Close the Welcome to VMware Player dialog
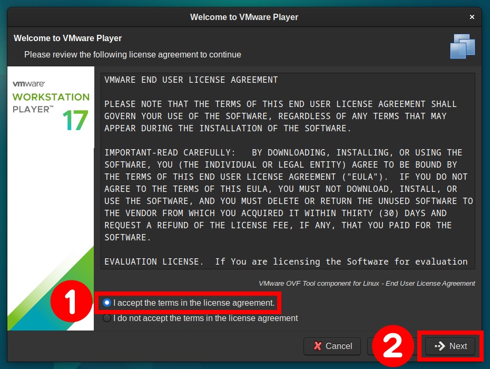 pyautogui.click(x=472, y=17)
